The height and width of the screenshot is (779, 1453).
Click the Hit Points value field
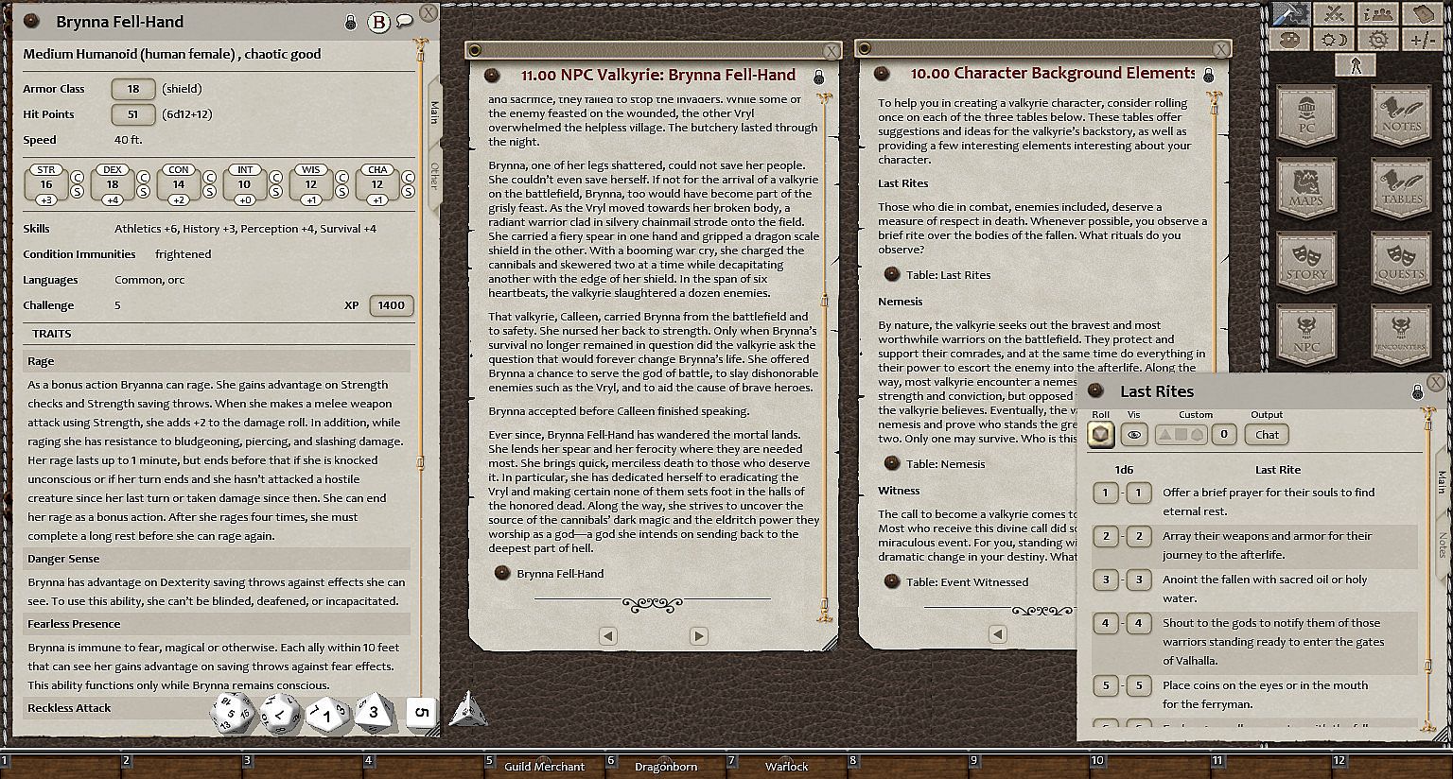coord(133,114)
